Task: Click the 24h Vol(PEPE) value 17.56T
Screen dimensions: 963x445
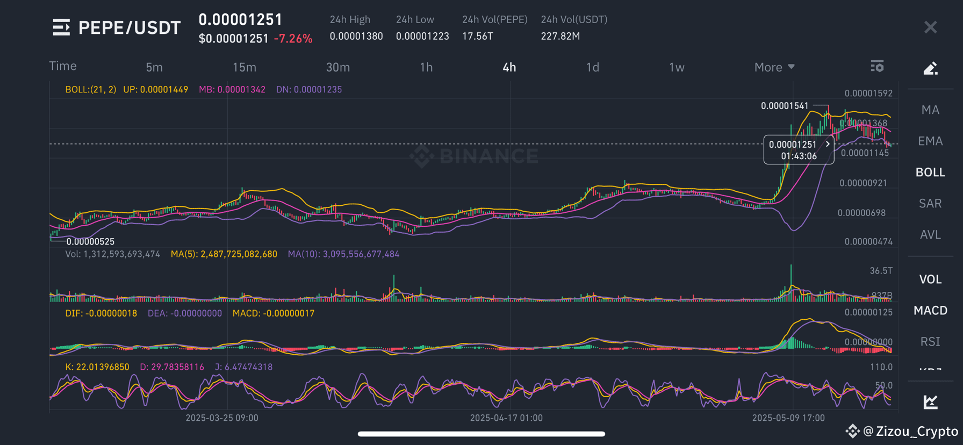Action: pyautogui.click(x=478, y=36)
